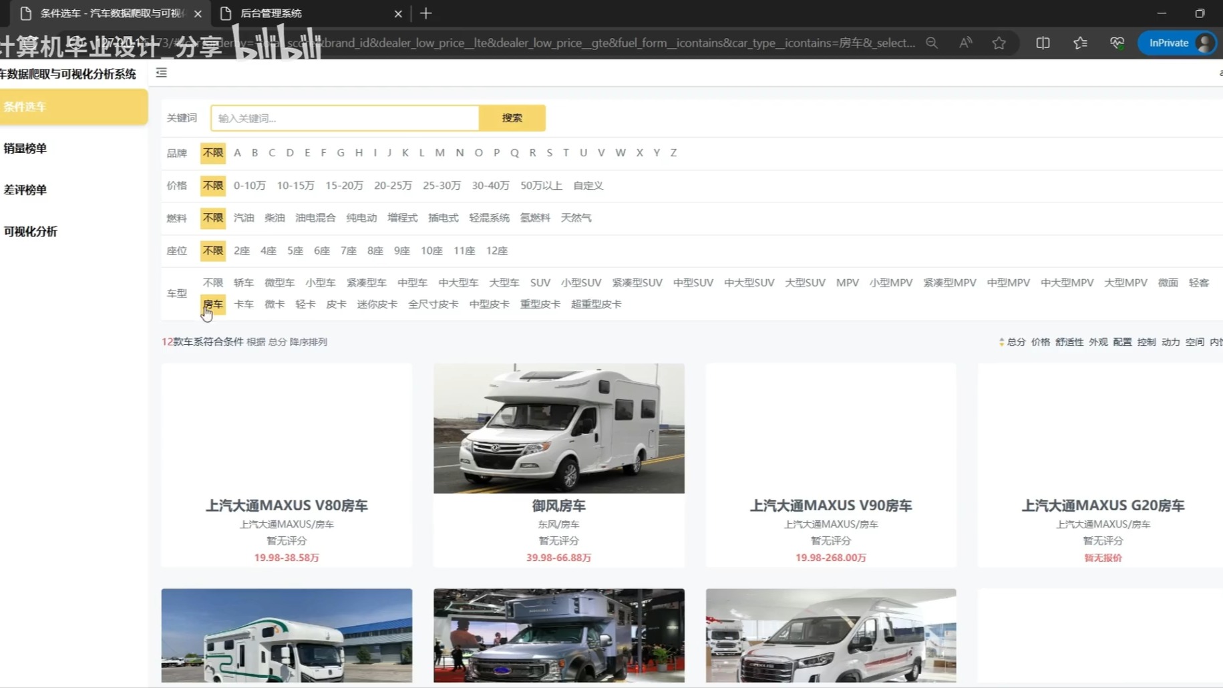Open the exhibition pickup camper thumbnail

pyautogui.click(x=559, y=636)
